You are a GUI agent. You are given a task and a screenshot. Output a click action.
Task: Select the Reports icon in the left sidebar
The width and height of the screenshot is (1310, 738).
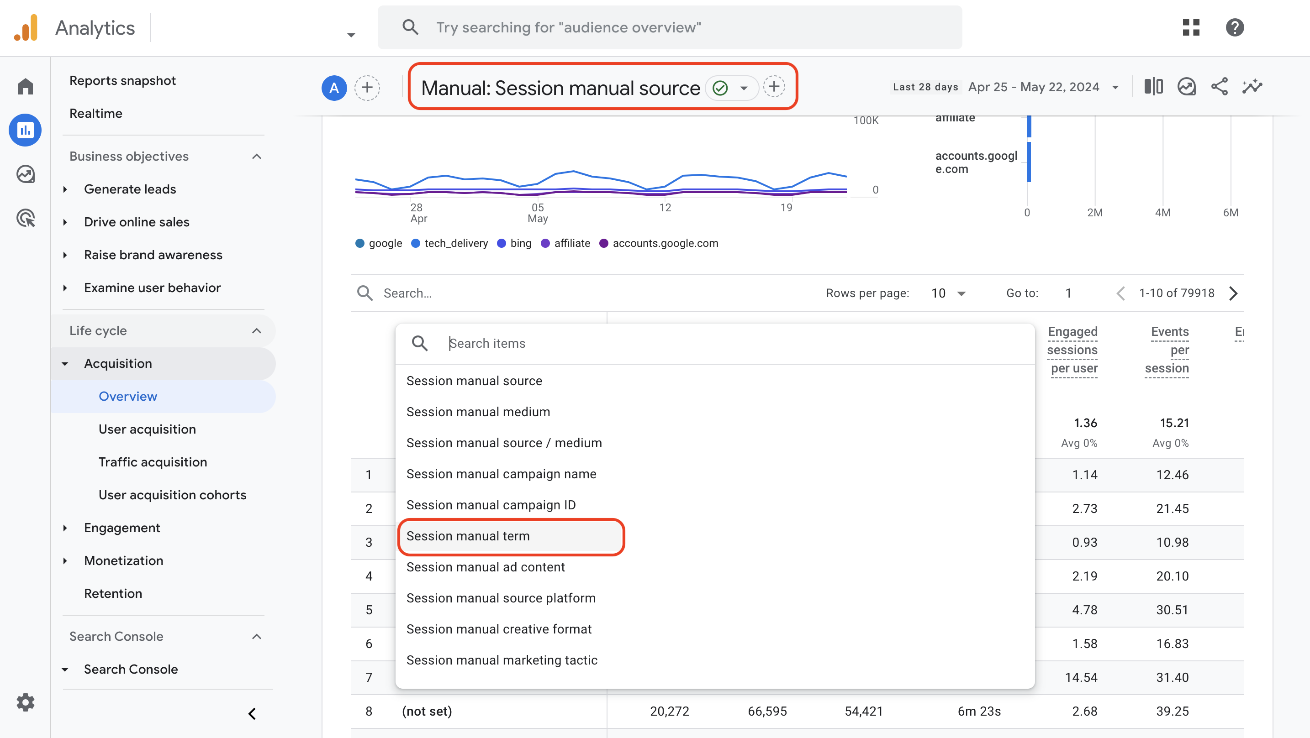tap(25, 130)
